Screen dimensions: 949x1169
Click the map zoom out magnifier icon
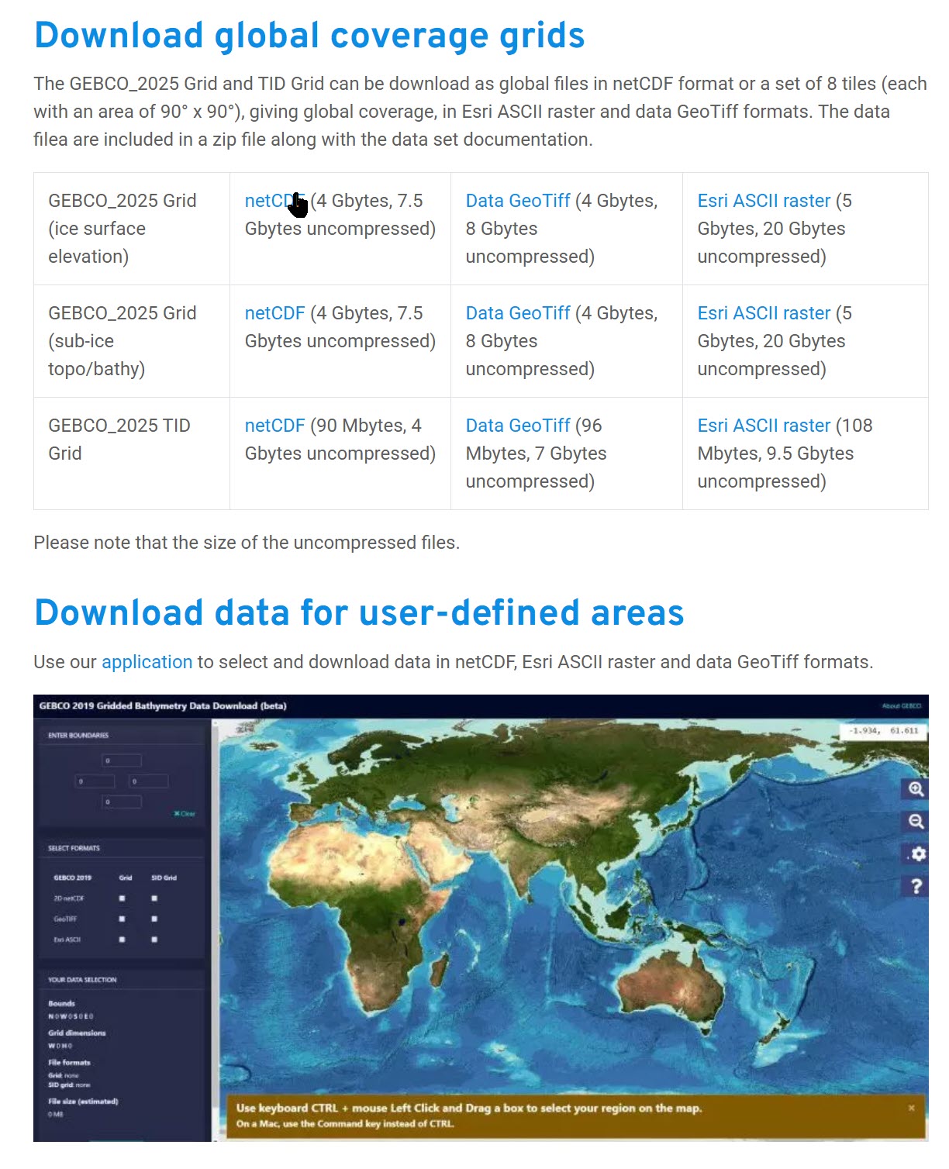(x=916, y=822)
